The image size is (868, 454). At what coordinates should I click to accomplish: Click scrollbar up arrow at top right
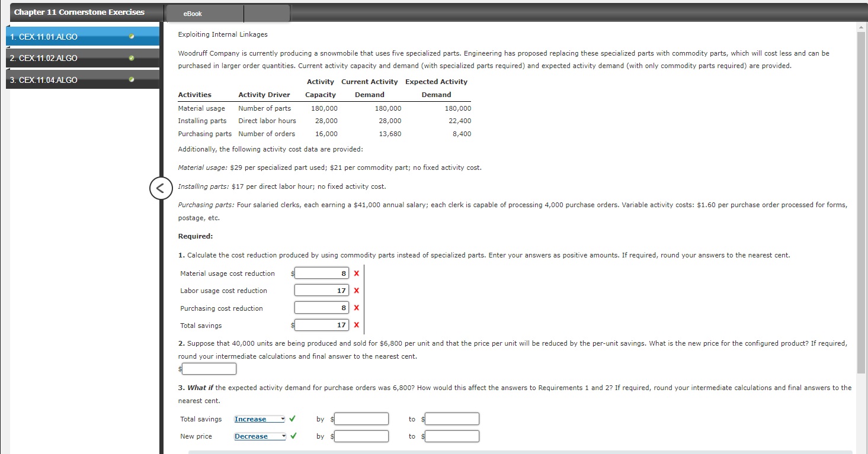(860, 27)
